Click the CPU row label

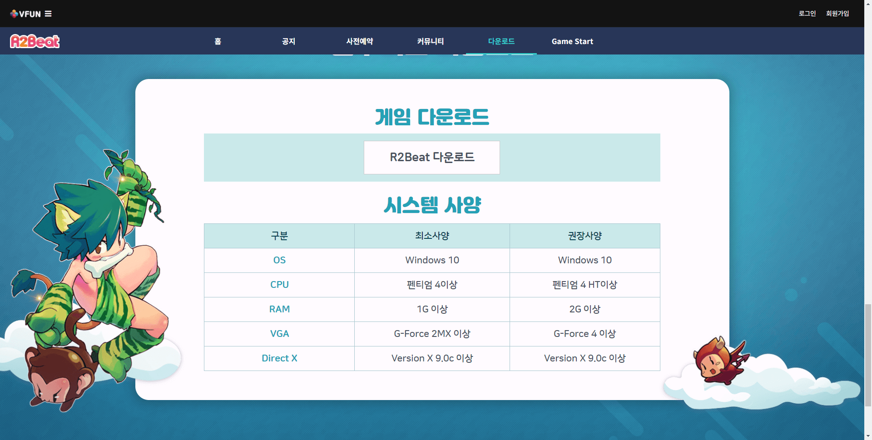tap(279, 285)
